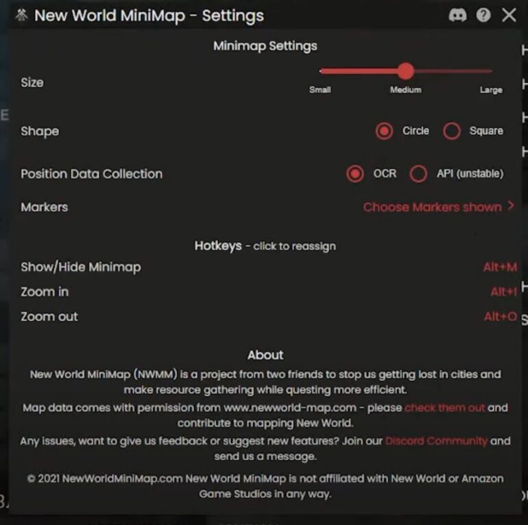The height and width of the screenshot is (525, 528).
Task: Select the Circle shape radio button
Action: point(384,131)
